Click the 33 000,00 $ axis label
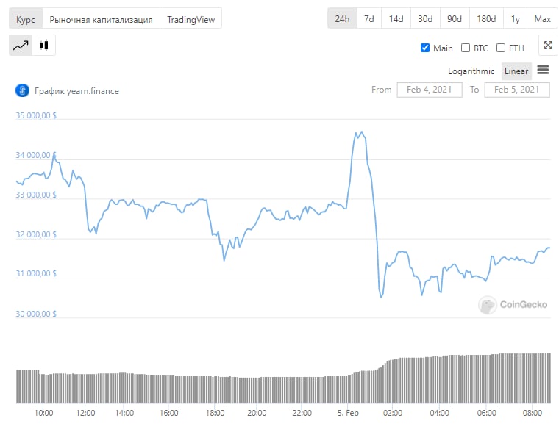This screenshot has height=432, width=559. coord(35,195)
